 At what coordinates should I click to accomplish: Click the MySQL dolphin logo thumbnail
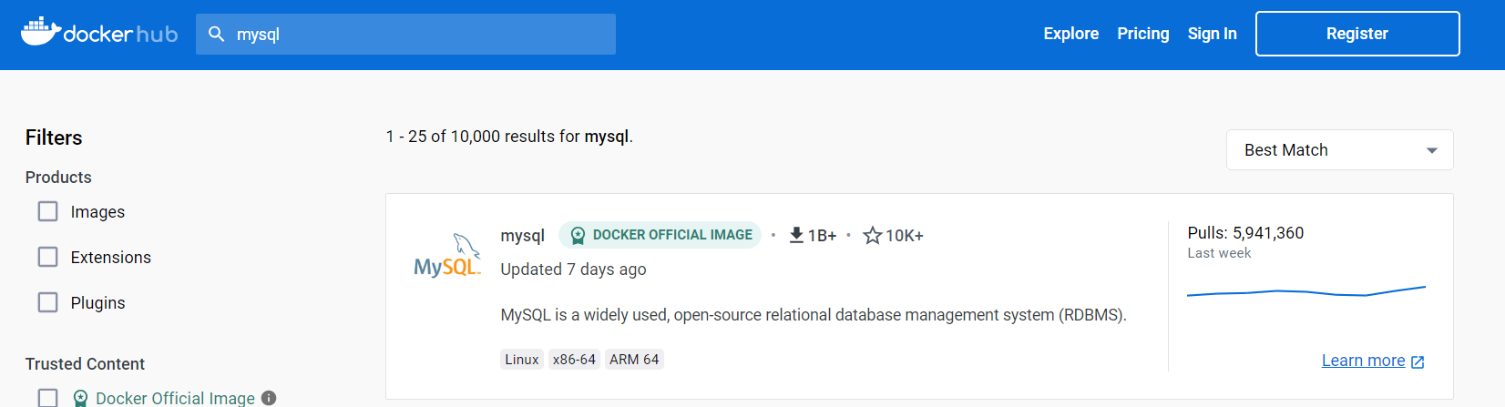447,255
